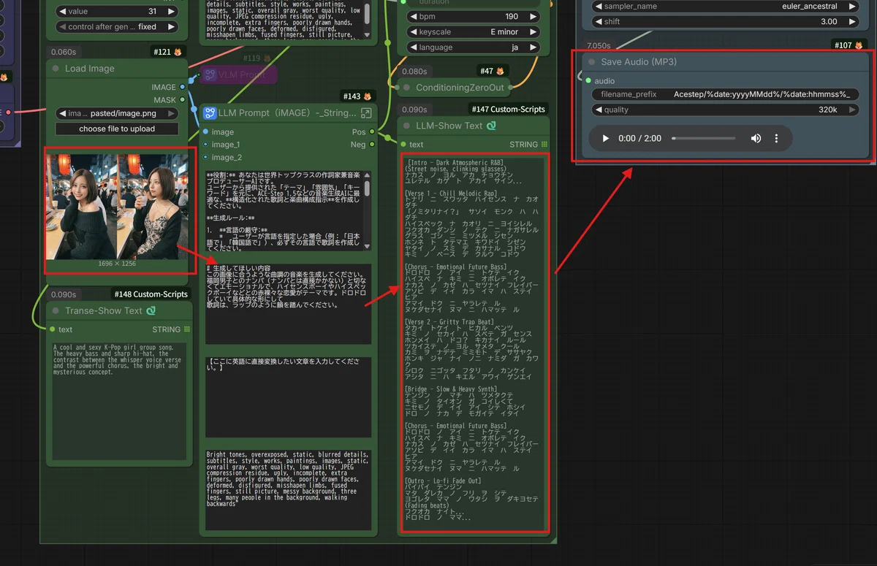Click the K-Pop description text in Transe-Show Text
The height and width of the screenshot is (566, 877).
click(x=118, y=360)
